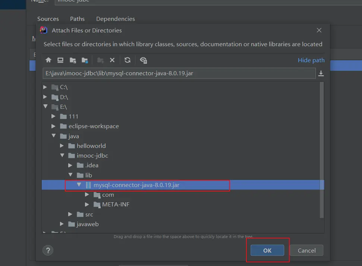Refresh the file tree
Image resolution: width=362 pixels, height=266 pixels.
(x=128, y=60)
